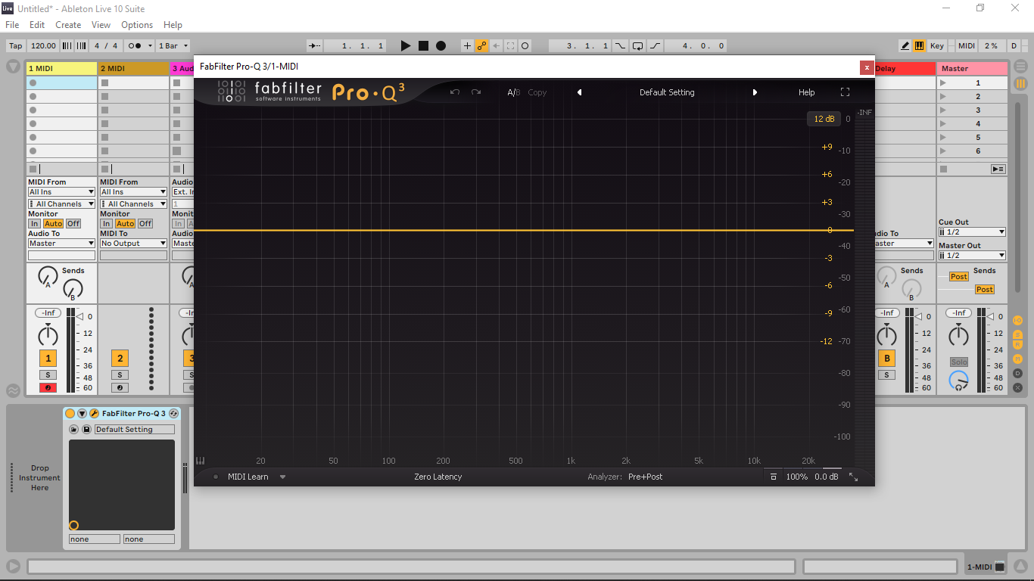
Task: Load next preset with right arrow
Action: point(755,92)
